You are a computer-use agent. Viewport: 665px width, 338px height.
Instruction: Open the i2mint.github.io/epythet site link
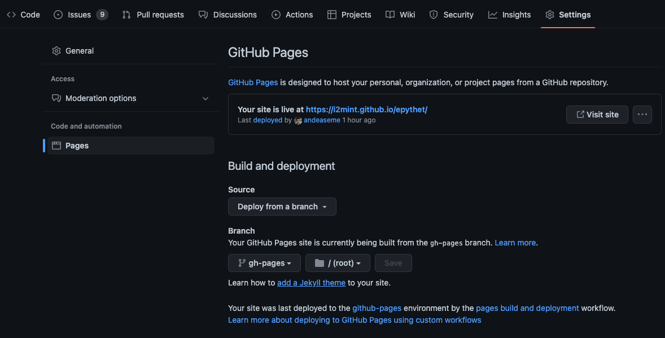pos(366,109)
